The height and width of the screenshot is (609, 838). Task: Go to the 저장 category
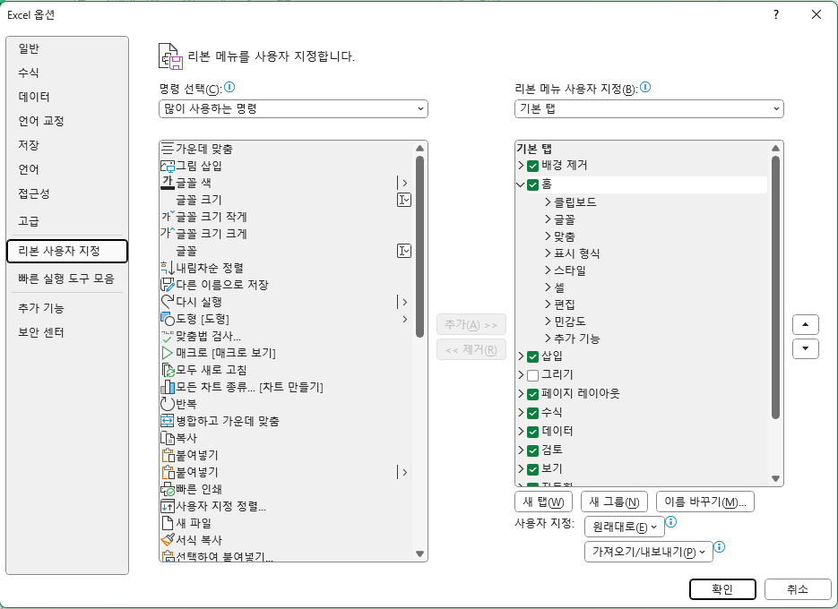67,145
